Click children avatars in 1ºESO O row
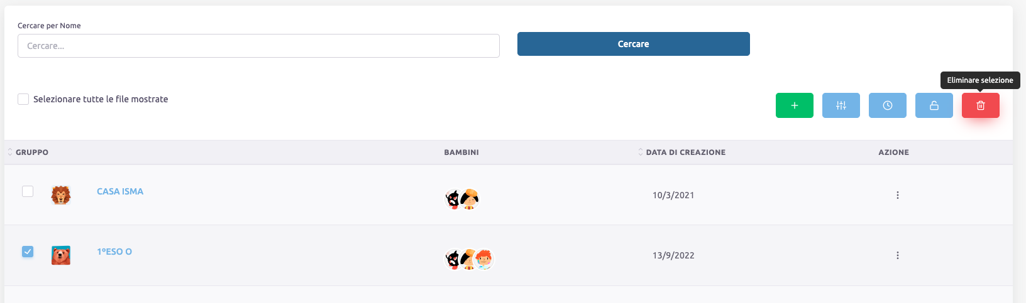Screen dimensions: 1026x303 pos(469,258)
